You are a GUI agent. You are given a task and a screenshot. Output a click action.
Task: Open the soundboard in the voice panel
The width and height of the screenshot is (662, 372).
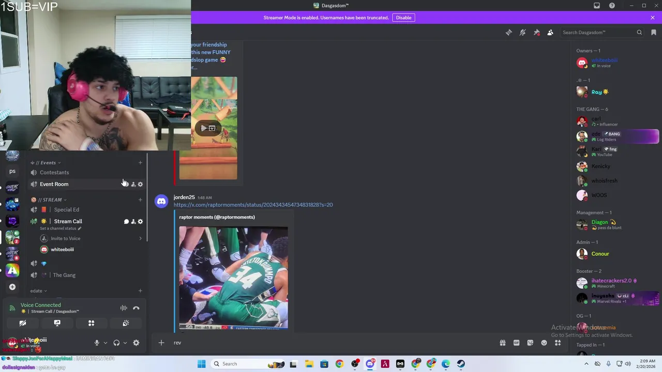(x=126, y=323)
